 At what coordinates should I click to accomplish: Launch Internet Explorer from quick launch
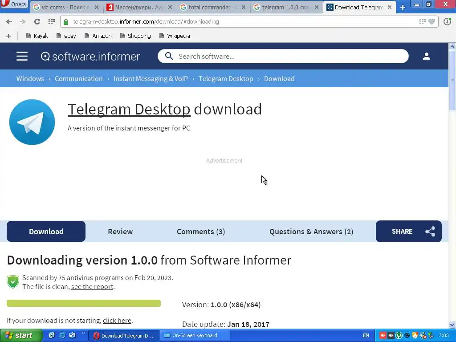pos(62,335)
